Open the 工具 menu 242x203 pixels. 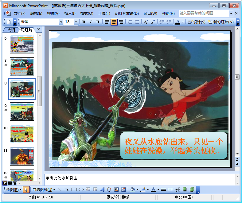coord(104,14)
